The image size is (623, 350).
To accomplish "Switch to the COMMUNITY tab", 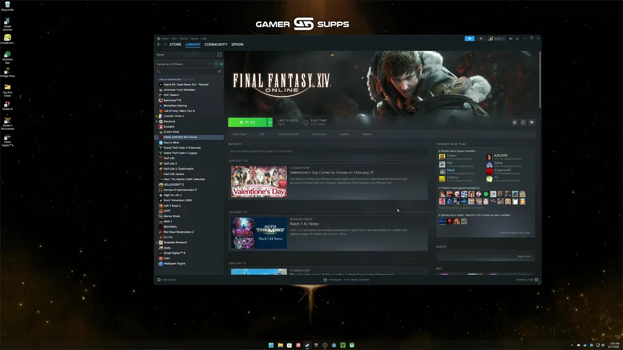I will (x=216, y=44).
